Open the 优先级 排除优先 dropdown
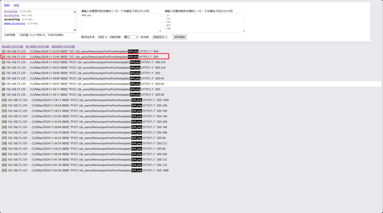 point(160,37)
